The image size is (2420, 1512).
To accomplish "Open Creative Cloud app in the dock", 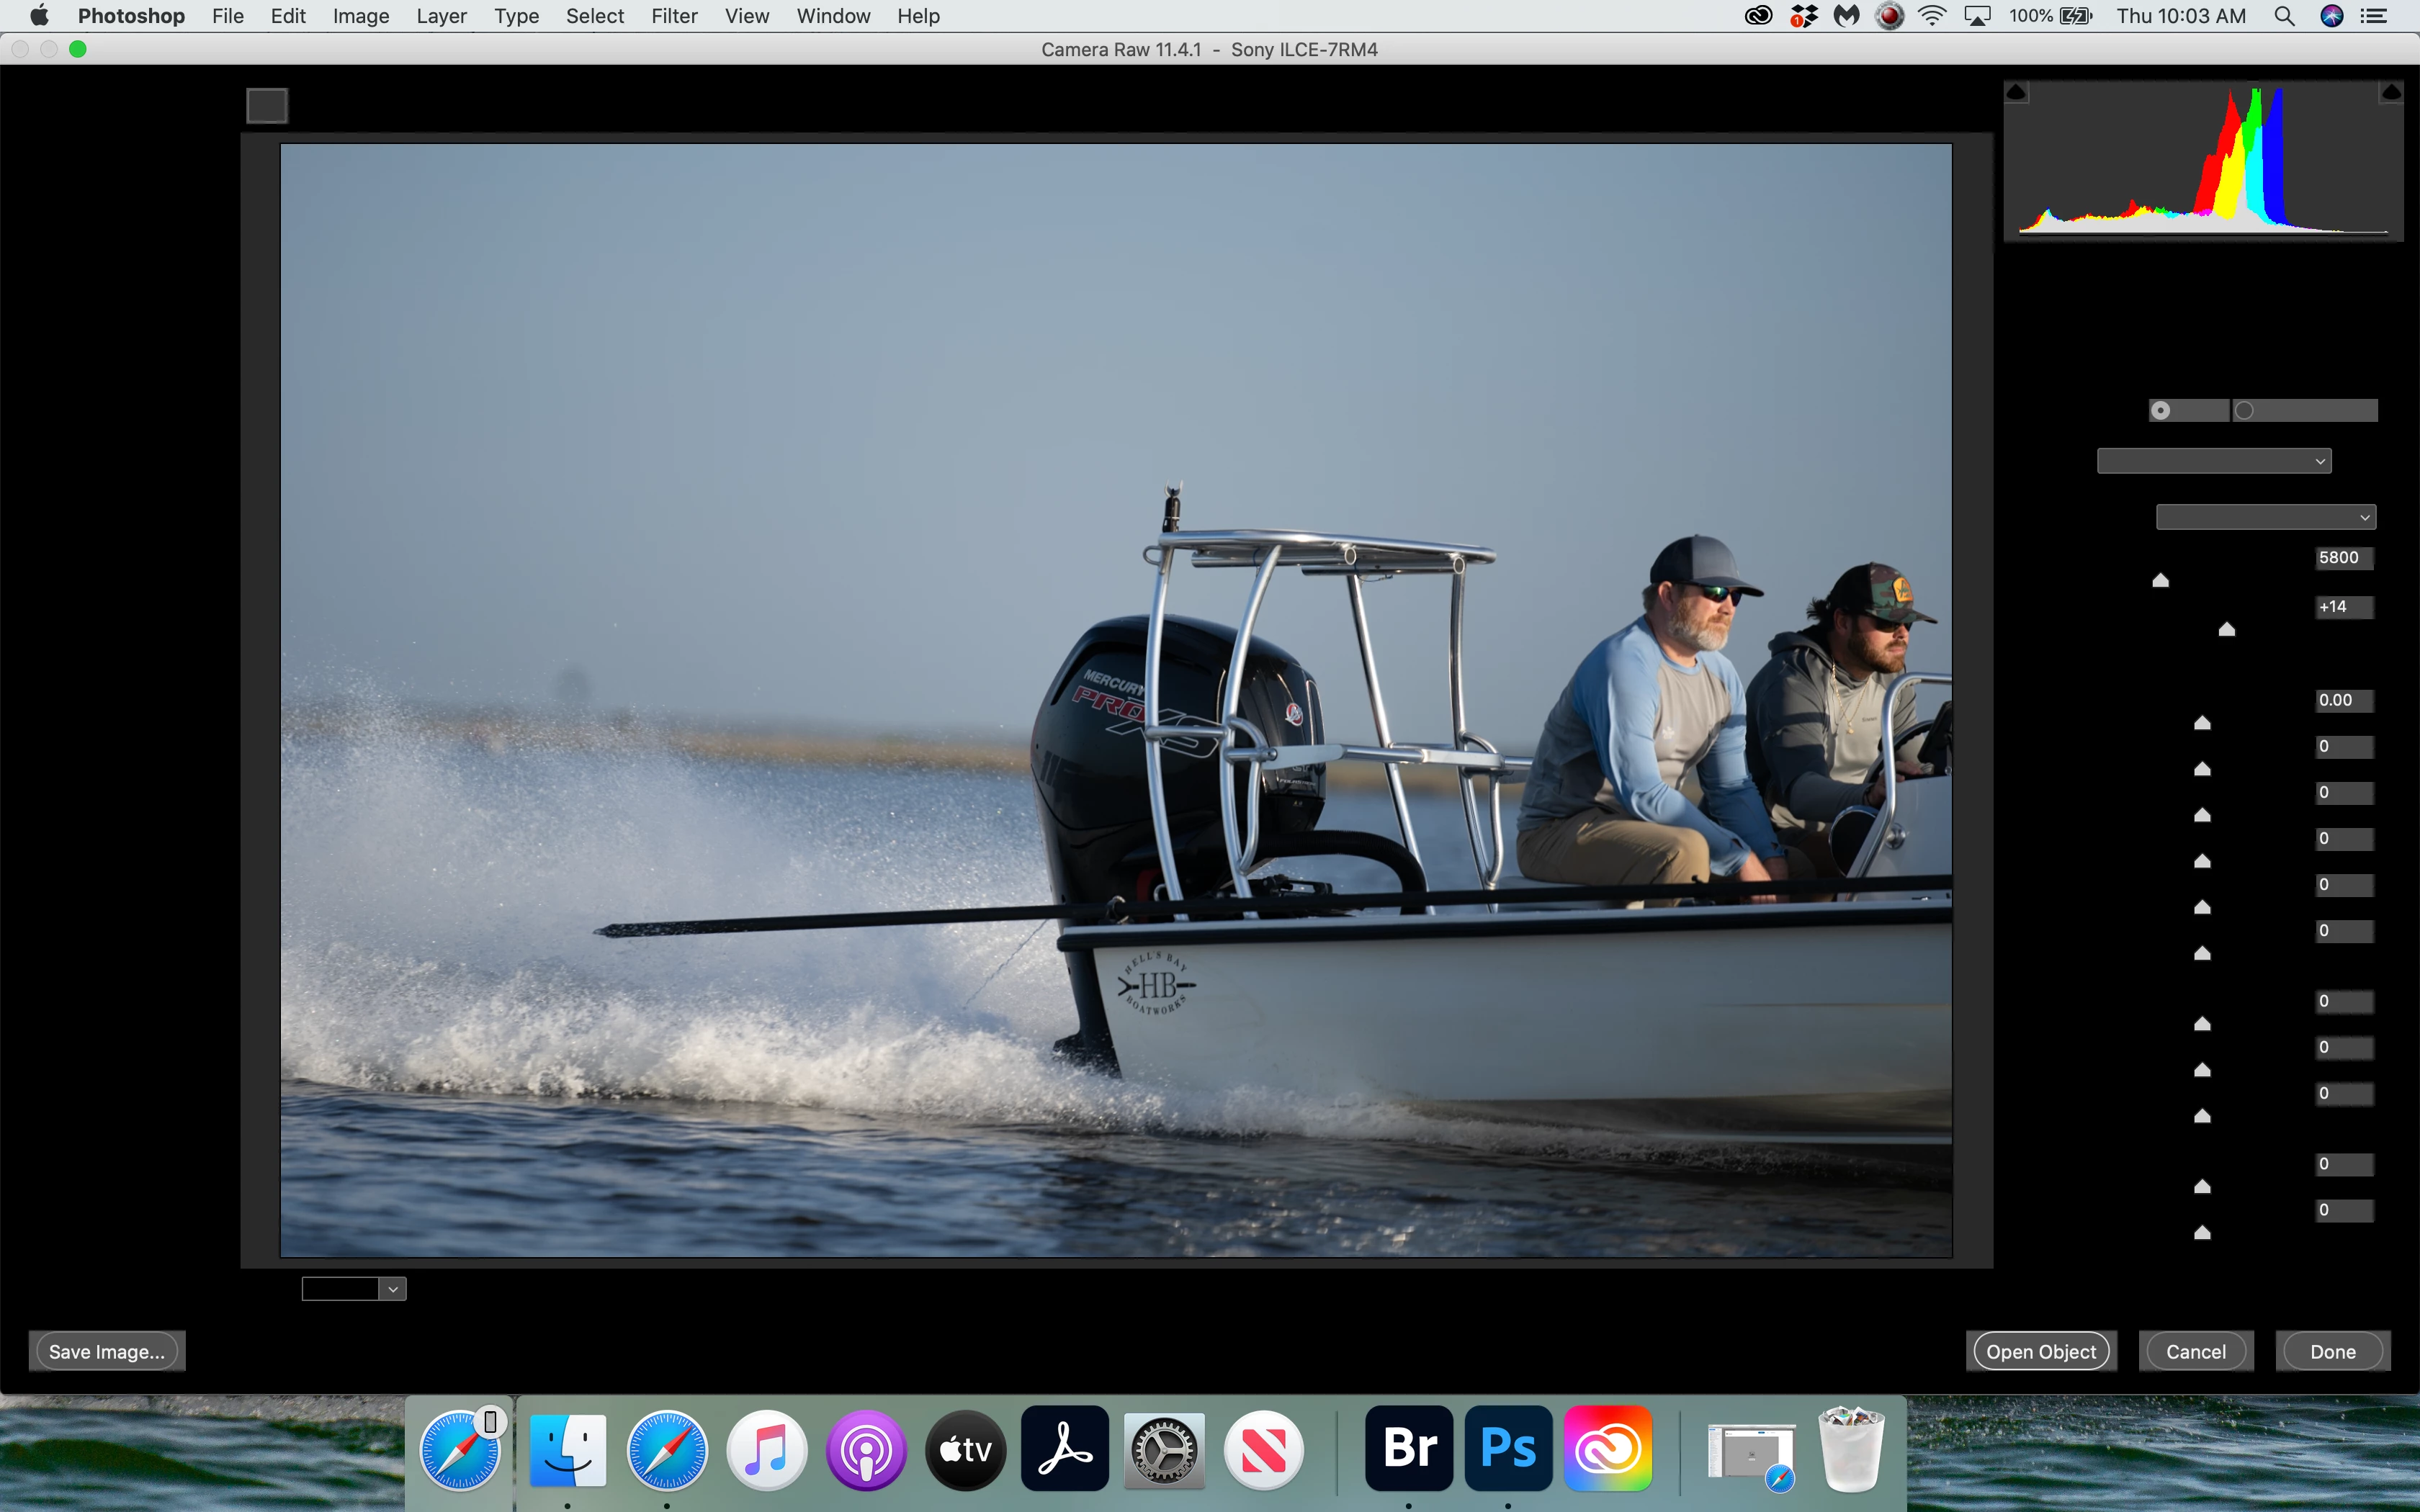I will (1607, 1448).
